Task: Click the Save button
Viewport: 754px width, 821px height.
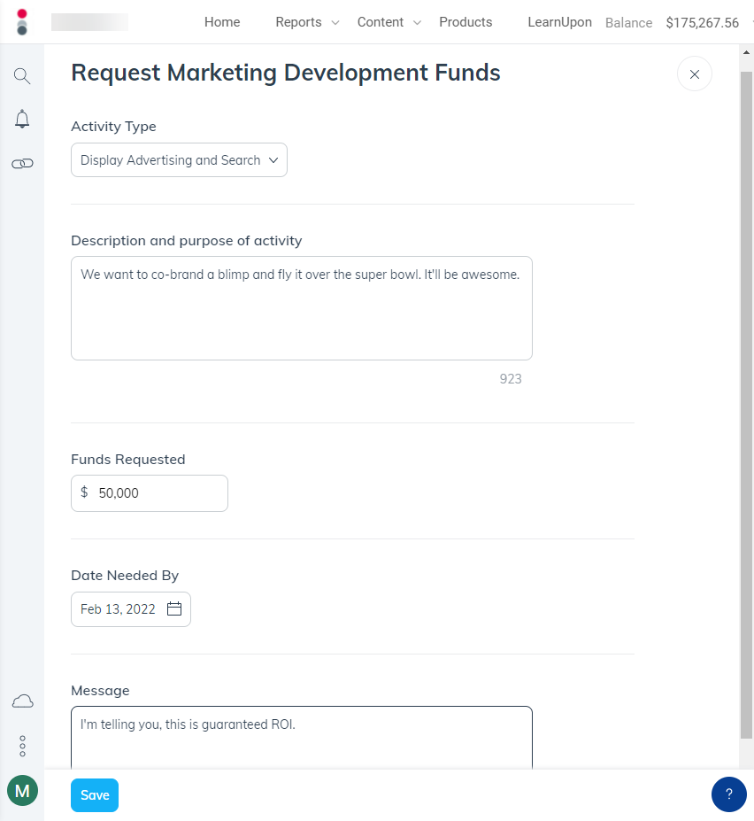Action: [x=95, y=795]
